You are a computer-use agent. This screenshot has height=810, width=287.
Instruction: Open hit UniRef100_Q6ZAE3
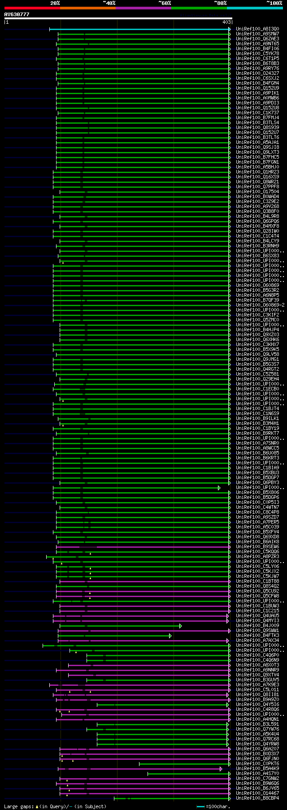click(257, 39)
